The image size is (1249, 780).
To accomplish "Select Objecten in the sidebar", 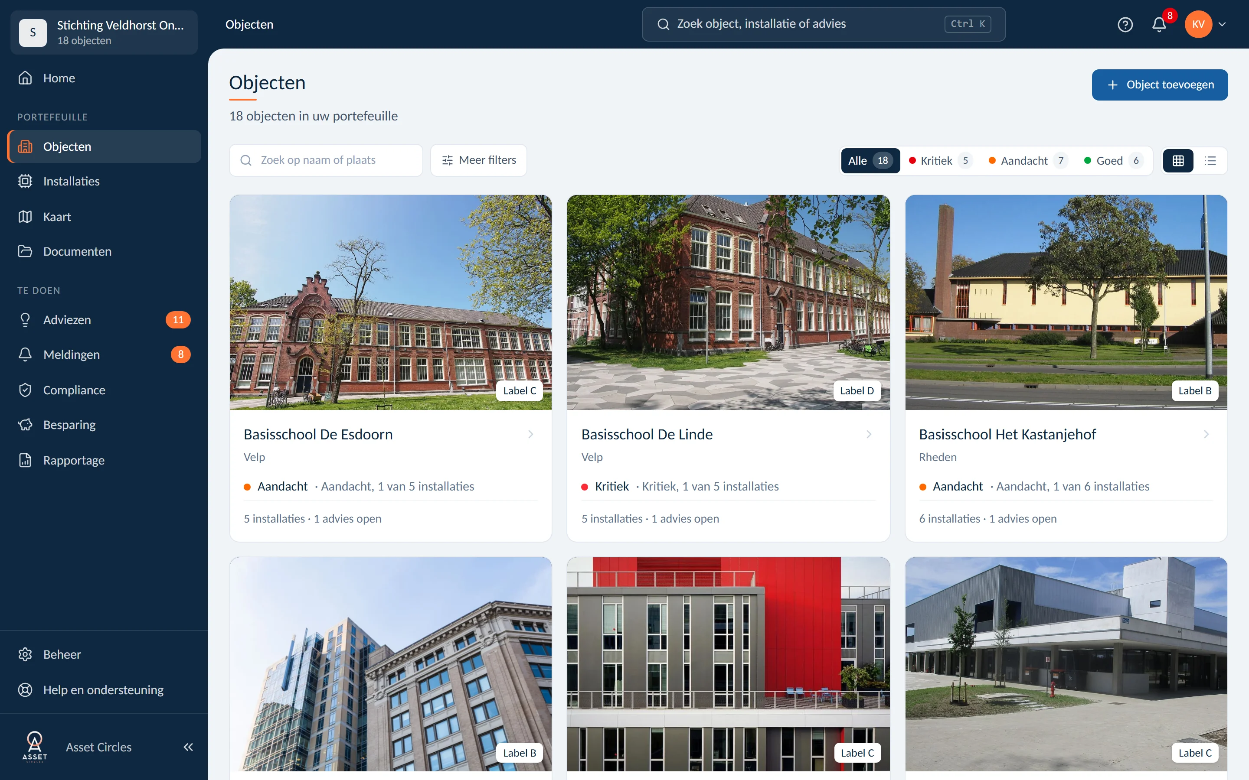I will 104,146.
